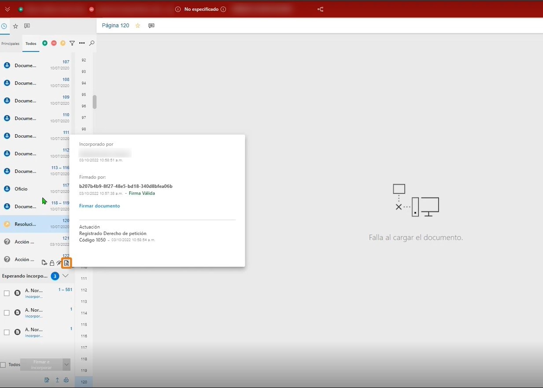Screen dimensions: 543x388
Task: Click the green add filter circle icon
Action: point(45,43)
